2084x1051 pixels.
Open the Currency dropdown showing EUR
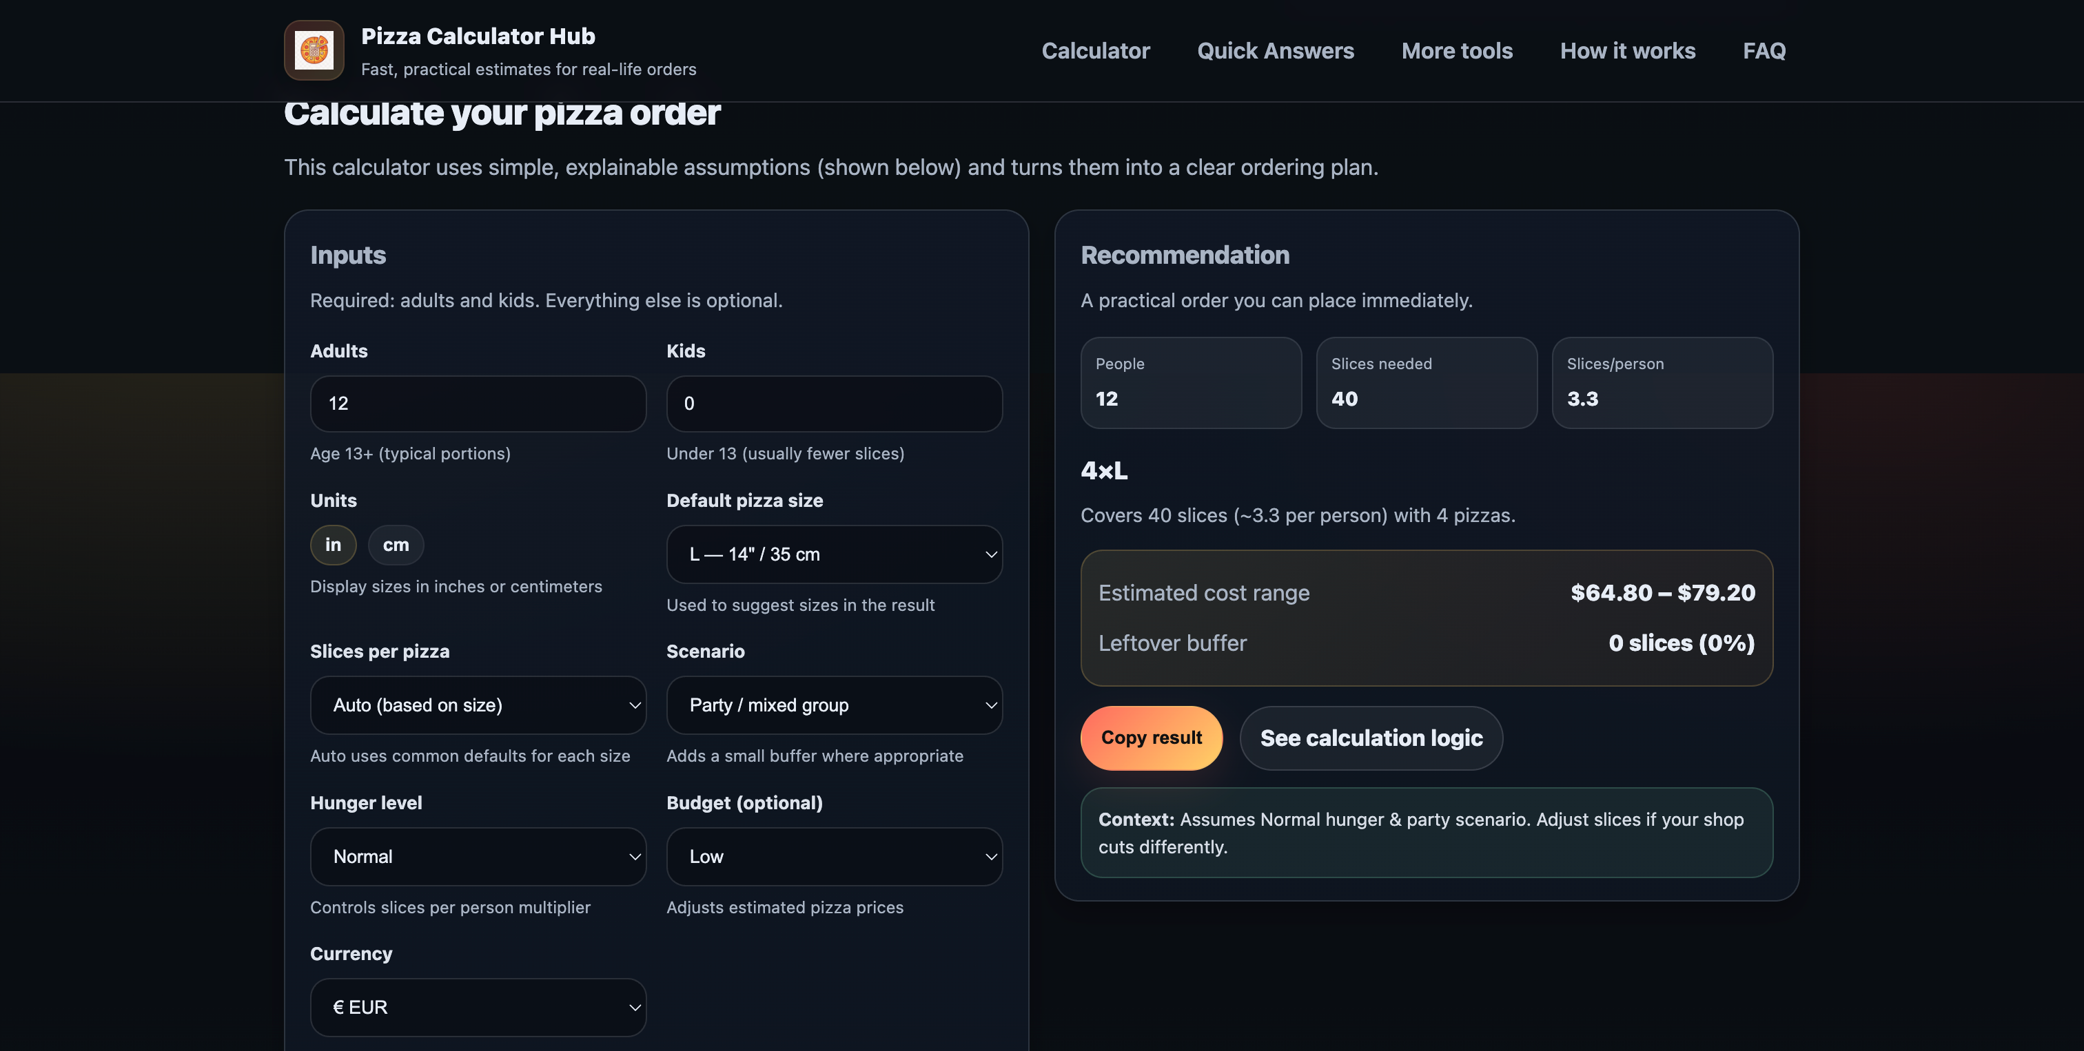pyautogui.click(x=478, y=1008)
